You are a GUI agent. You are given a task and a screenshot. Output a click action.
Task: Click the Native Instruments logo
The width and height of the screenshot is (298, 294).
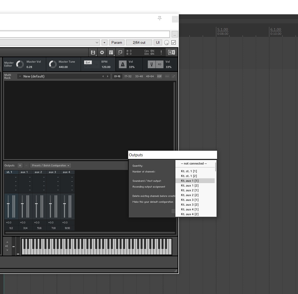(171, 52)
